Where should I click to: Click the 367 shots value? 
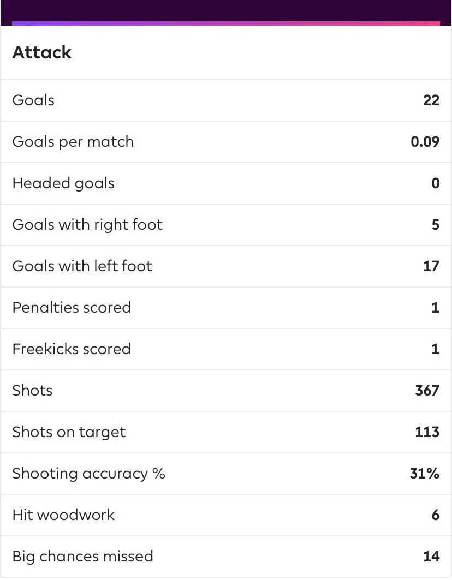427,391
